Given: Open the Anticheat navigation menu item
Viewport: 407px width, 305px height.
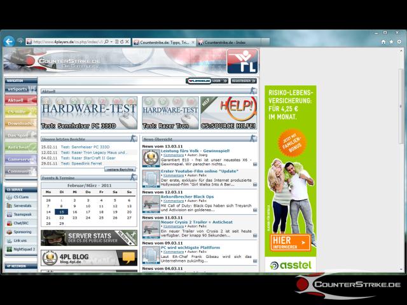Looking at the screenshot, I should coord(18,147).
